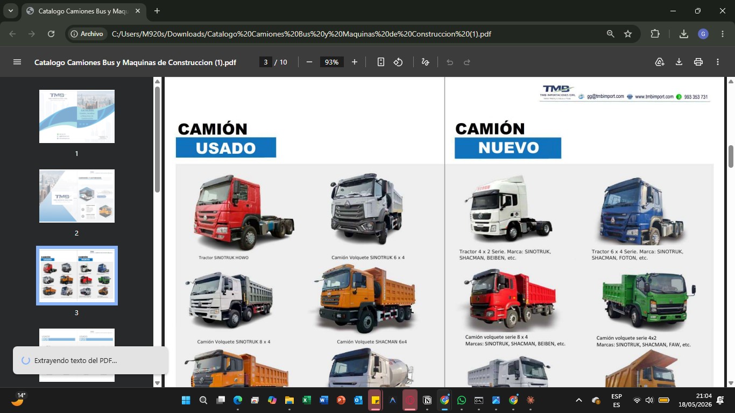Select page 2 thumbnail
The width and height of the screenshot is (735, 413).
coord(77,196)
